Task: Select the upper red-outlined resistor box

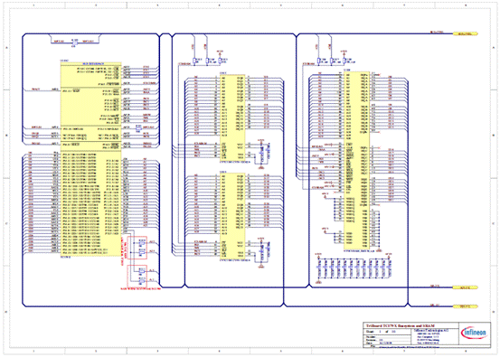Action: coord(137,248)
